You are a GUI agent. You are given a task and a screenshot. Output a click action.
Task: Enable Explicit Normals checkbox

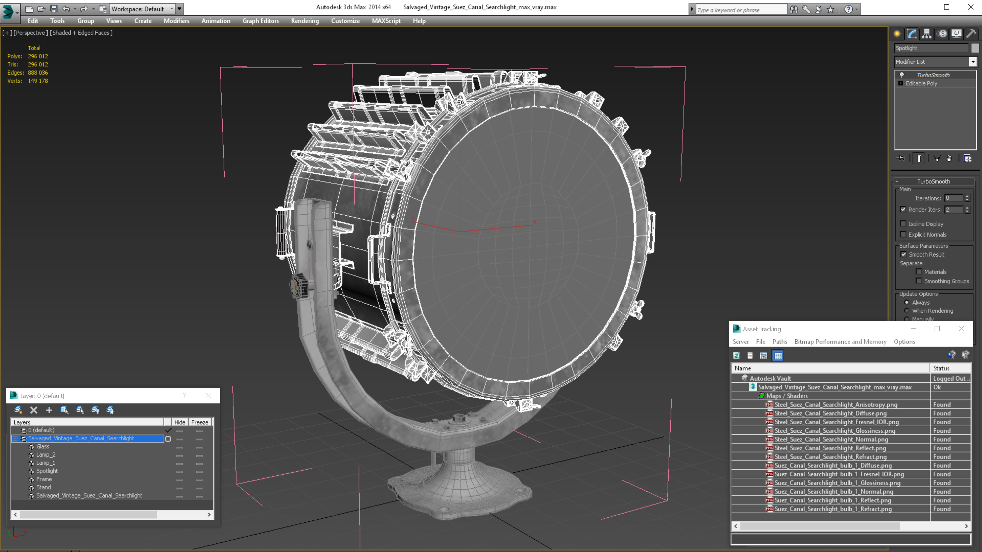(903, 234)
